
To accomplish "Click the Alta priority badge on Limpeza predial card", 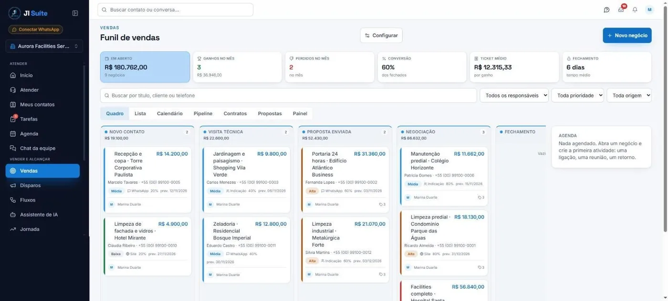I will tap(411, 254).
